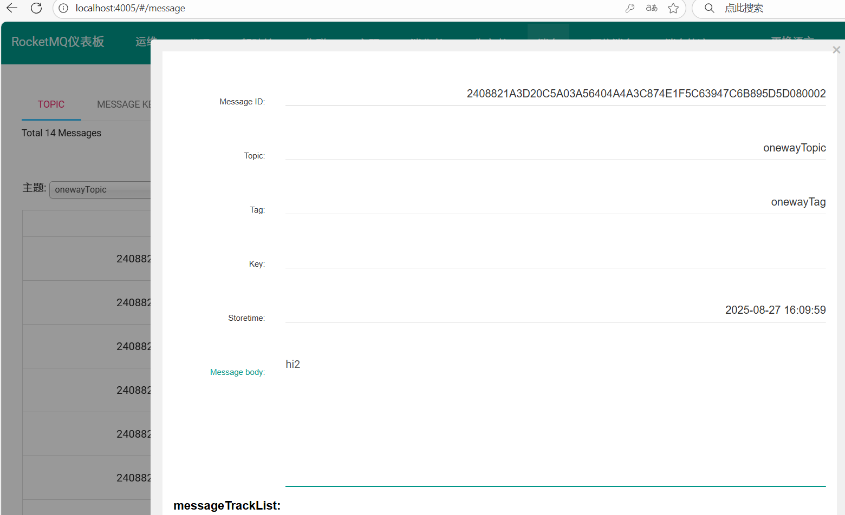Click the translate page icon
The image size is (845, 515).
(652, 8)
